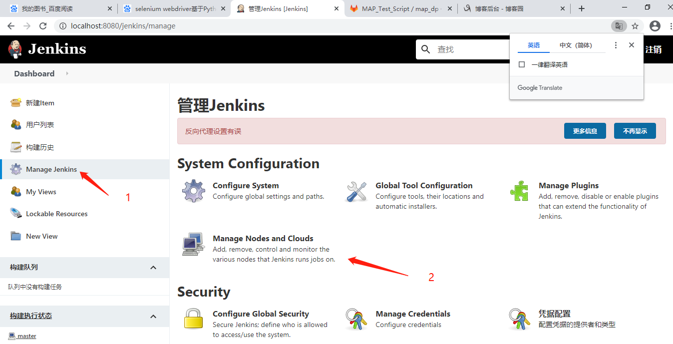Click the Configure Global Security padlock icon
The width and height of the screenshot is (673, 344).
(193, 319)
